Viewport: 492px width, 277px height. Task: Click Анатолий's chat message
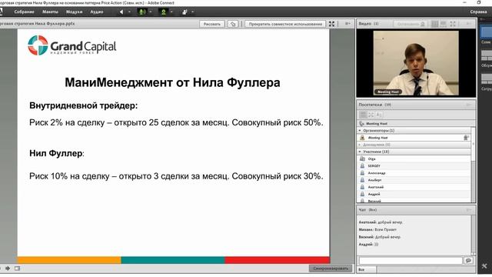381,222
